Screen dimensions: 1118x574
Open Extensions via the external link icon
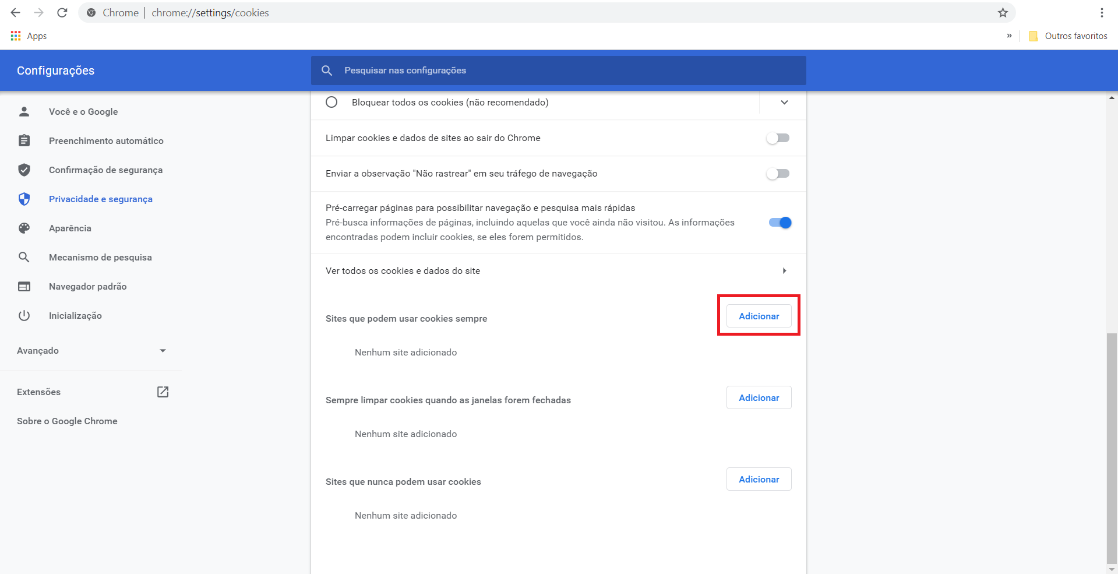point(163,392)
